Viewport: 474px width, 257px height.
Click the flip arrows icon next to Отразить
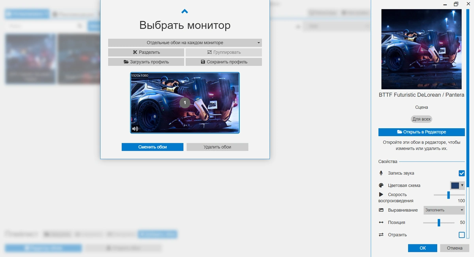click(381, 235)
